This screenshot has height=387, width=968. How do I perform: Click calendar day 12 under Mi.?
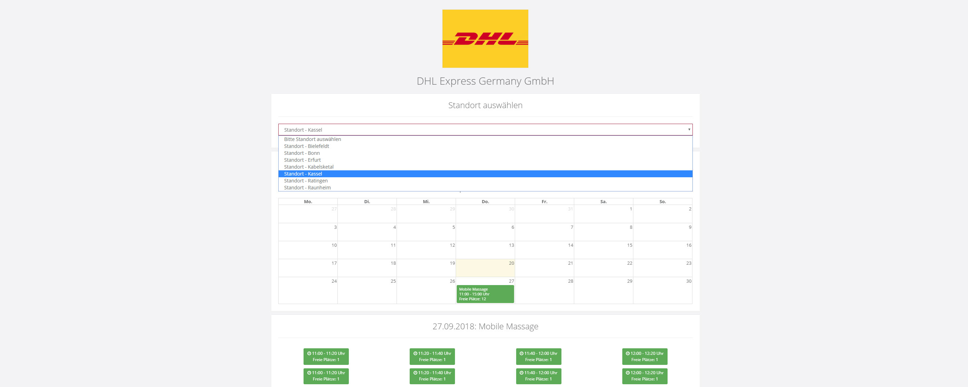coord(426,250)
